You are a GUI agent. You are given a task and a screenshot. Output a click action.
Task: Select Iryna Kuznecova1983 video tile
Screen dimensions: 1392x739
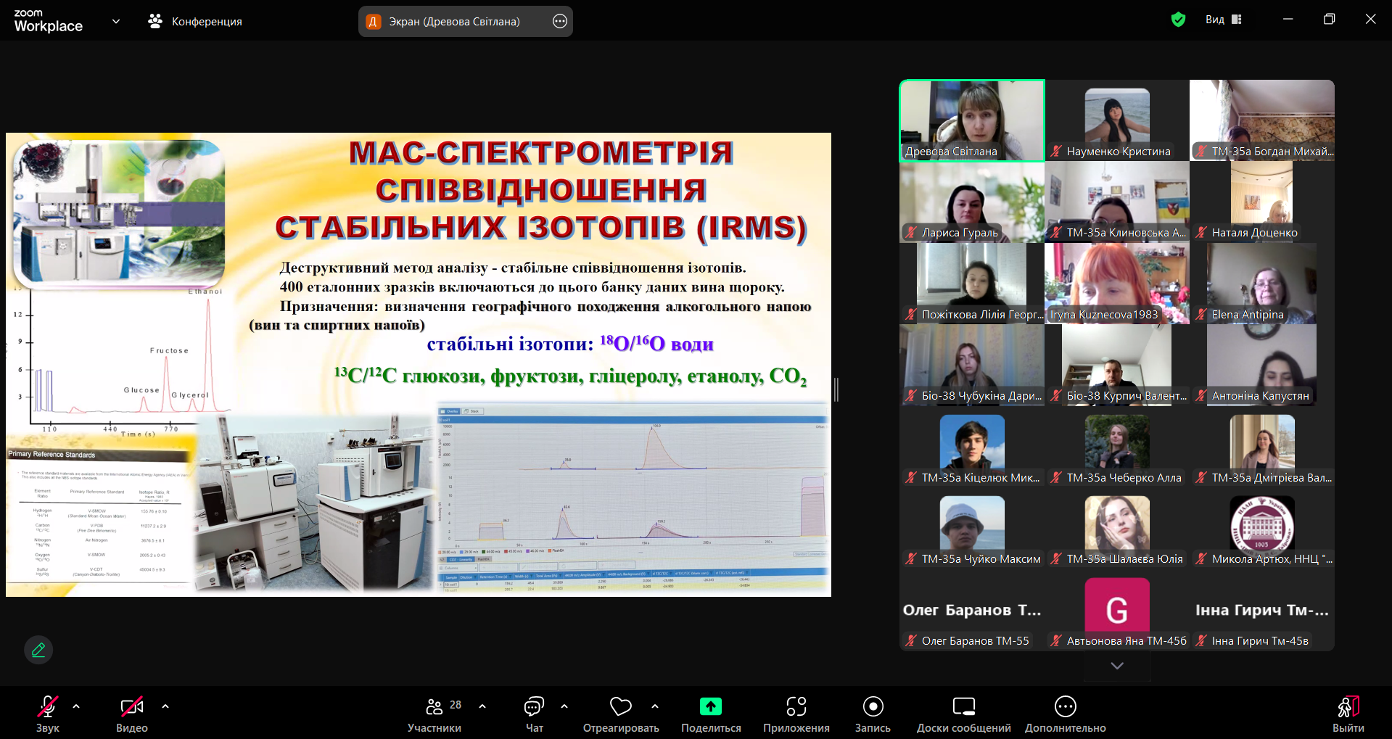(1117, 283)
